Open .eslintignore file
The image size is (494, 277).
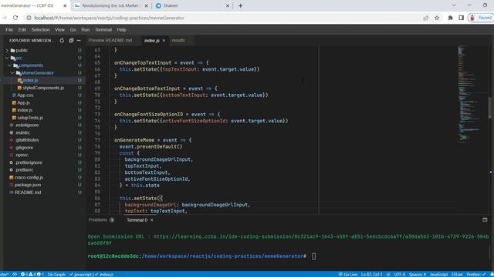click(27, 125)
